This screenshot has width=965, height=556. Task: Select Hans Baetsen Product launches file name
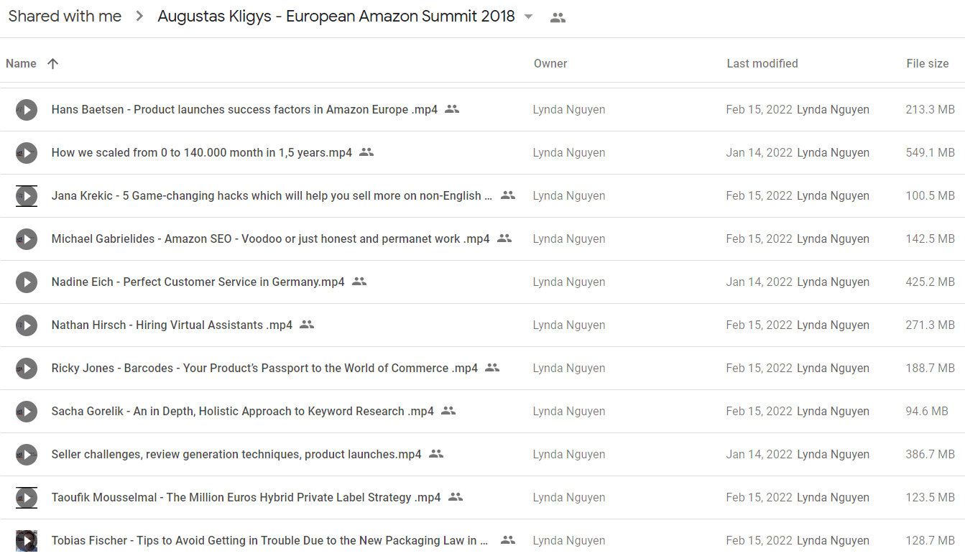click(244, 110)
